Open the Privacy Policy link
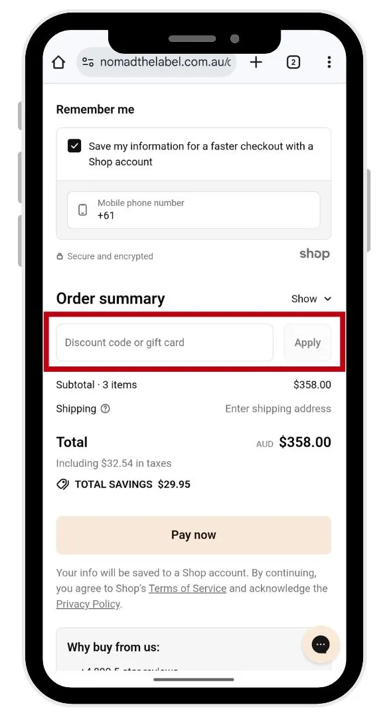The image size is (385, 717). [x=88, y=604]
